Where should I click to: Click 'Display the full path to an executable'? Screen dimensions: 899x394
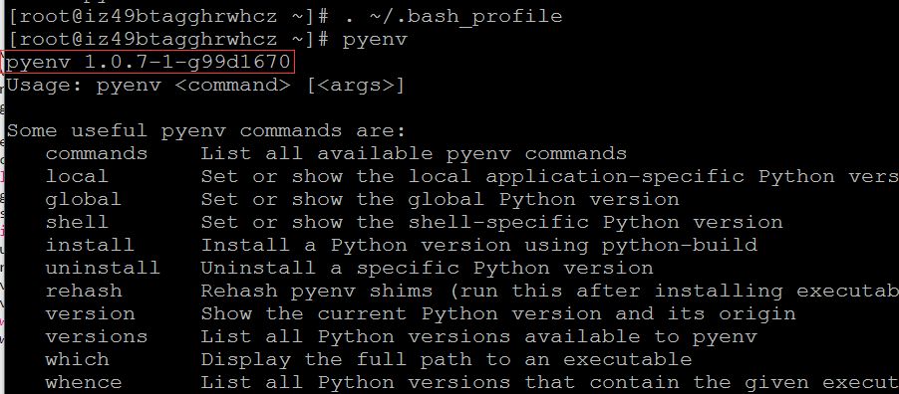(x=447, y=359)
